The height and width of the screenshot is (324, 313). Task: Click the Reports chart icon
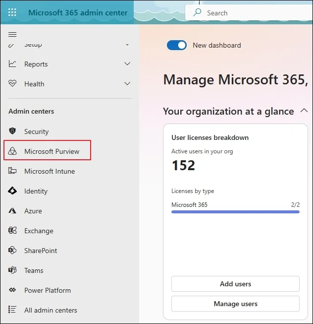(12, 64)
